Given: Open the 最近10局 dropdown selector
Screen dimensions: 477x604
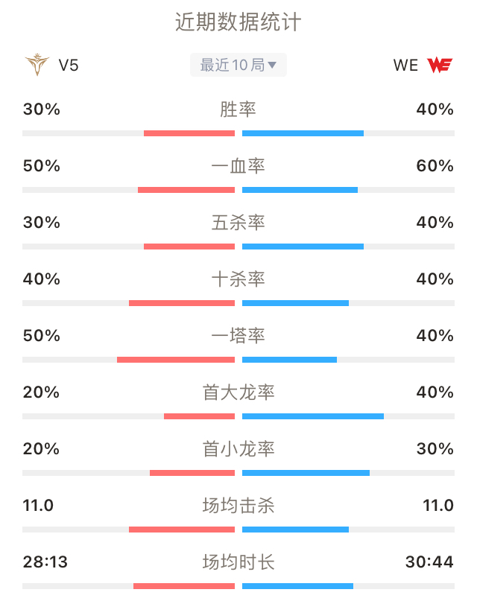Looking at the screenshot, I should 238,65.
